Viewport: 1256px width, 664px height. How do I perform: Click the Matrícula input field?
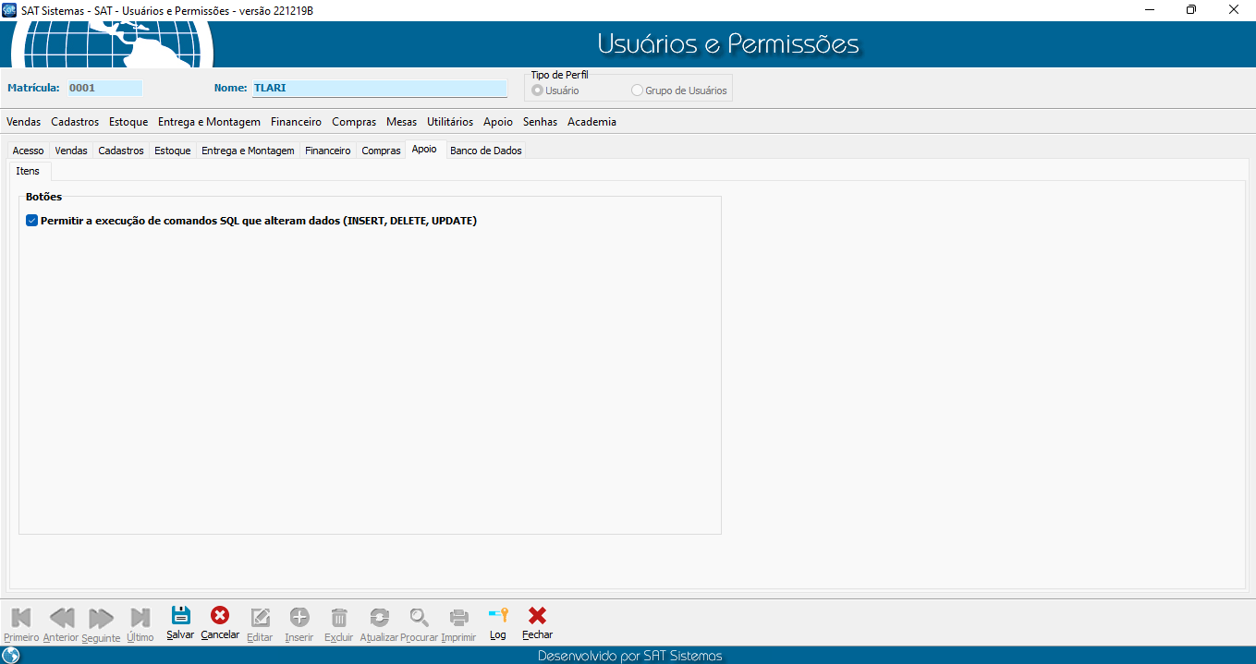tap(105, 89)
